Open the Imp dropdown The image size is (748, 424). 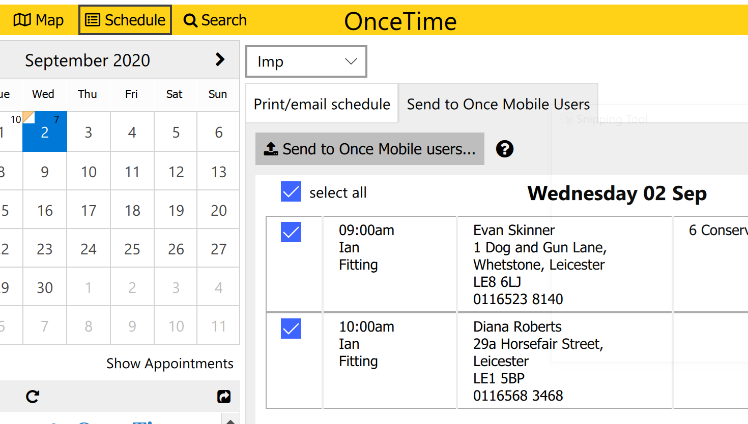[306, 61]
